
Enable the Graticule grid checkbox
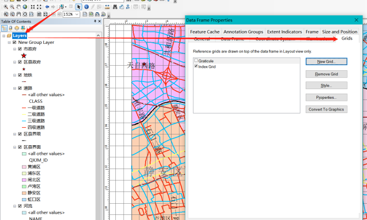coord(196,61)
